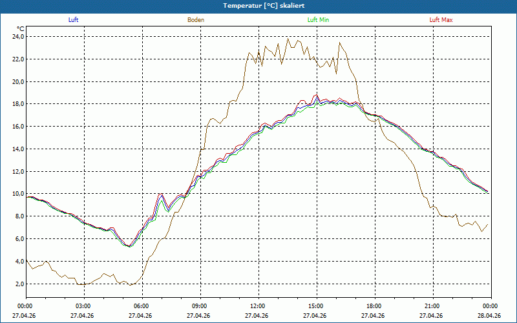The width and height of the screenshot is (517, 323).
Task: Click the "15:00" time axis label
Action: click(317, 306)
